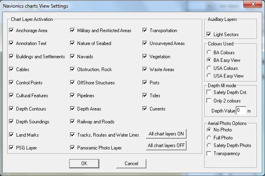Uncheck Control Points

click(11, 83)
